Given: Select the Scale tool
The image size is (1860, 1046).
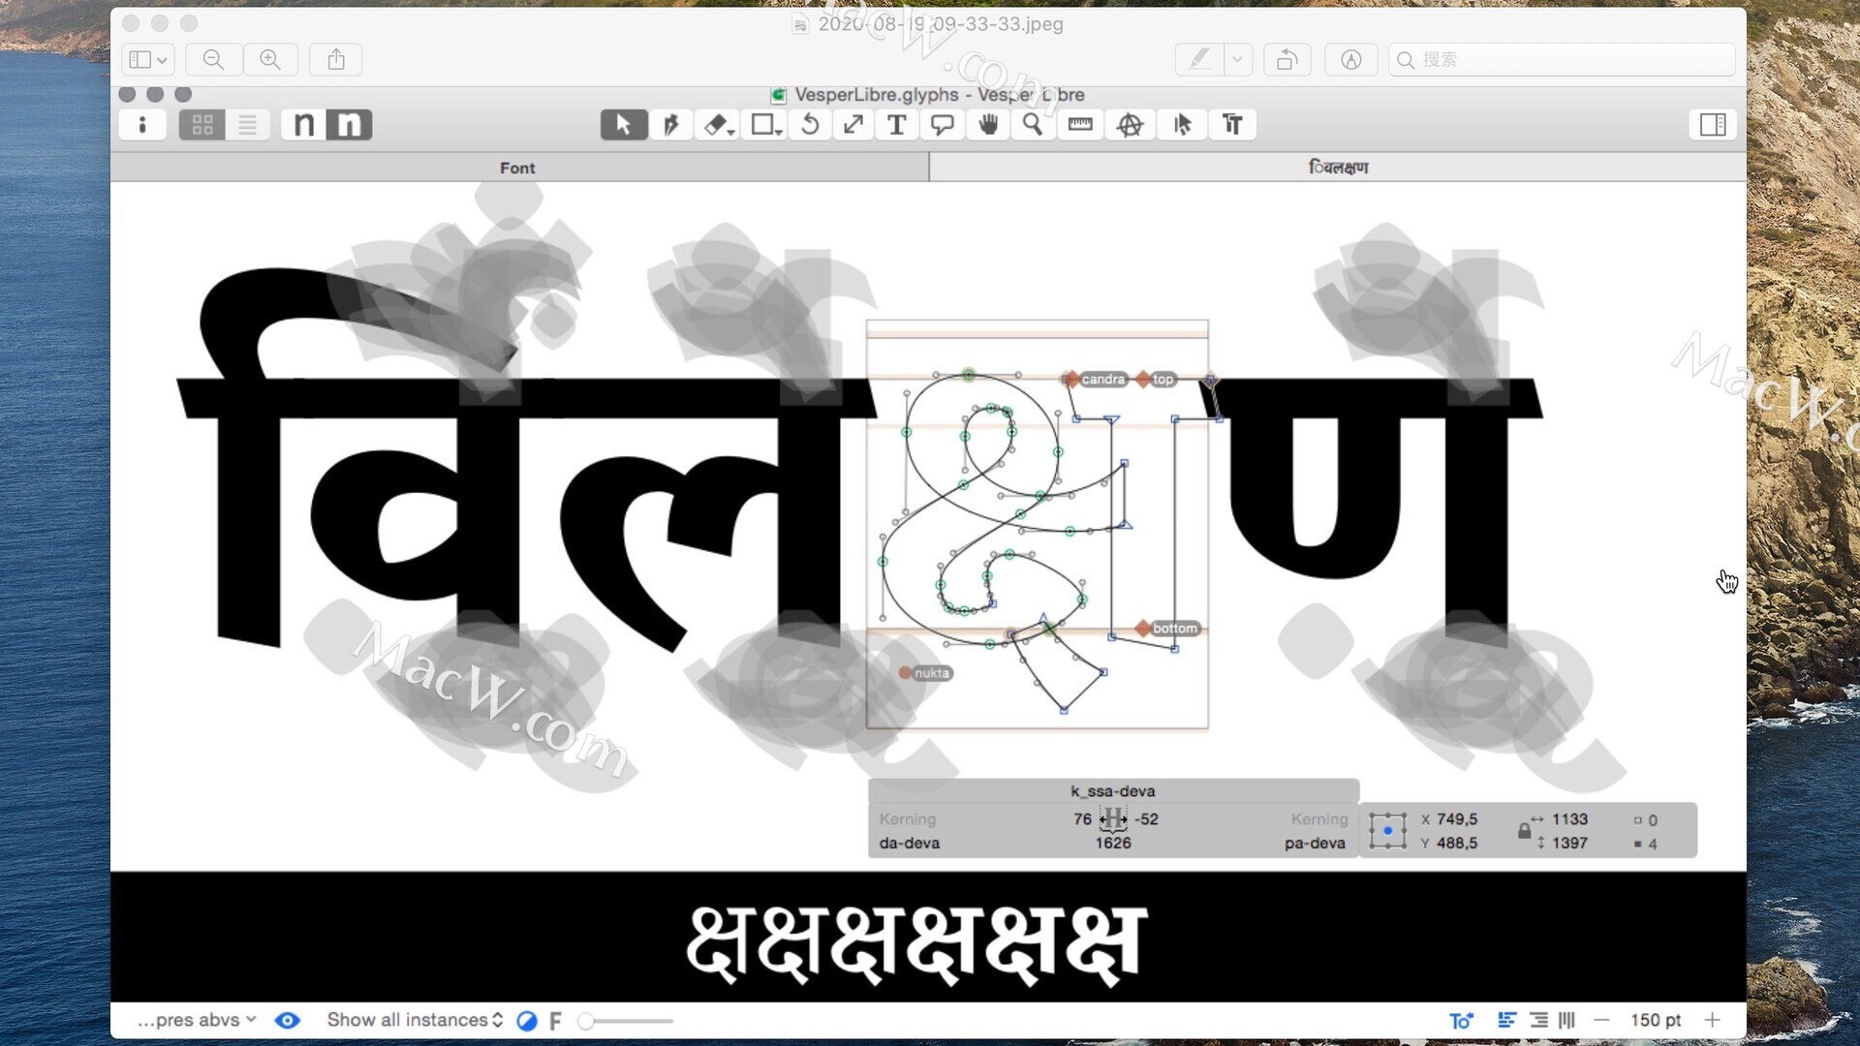Looking at the screenshot, I should [852, 124].
